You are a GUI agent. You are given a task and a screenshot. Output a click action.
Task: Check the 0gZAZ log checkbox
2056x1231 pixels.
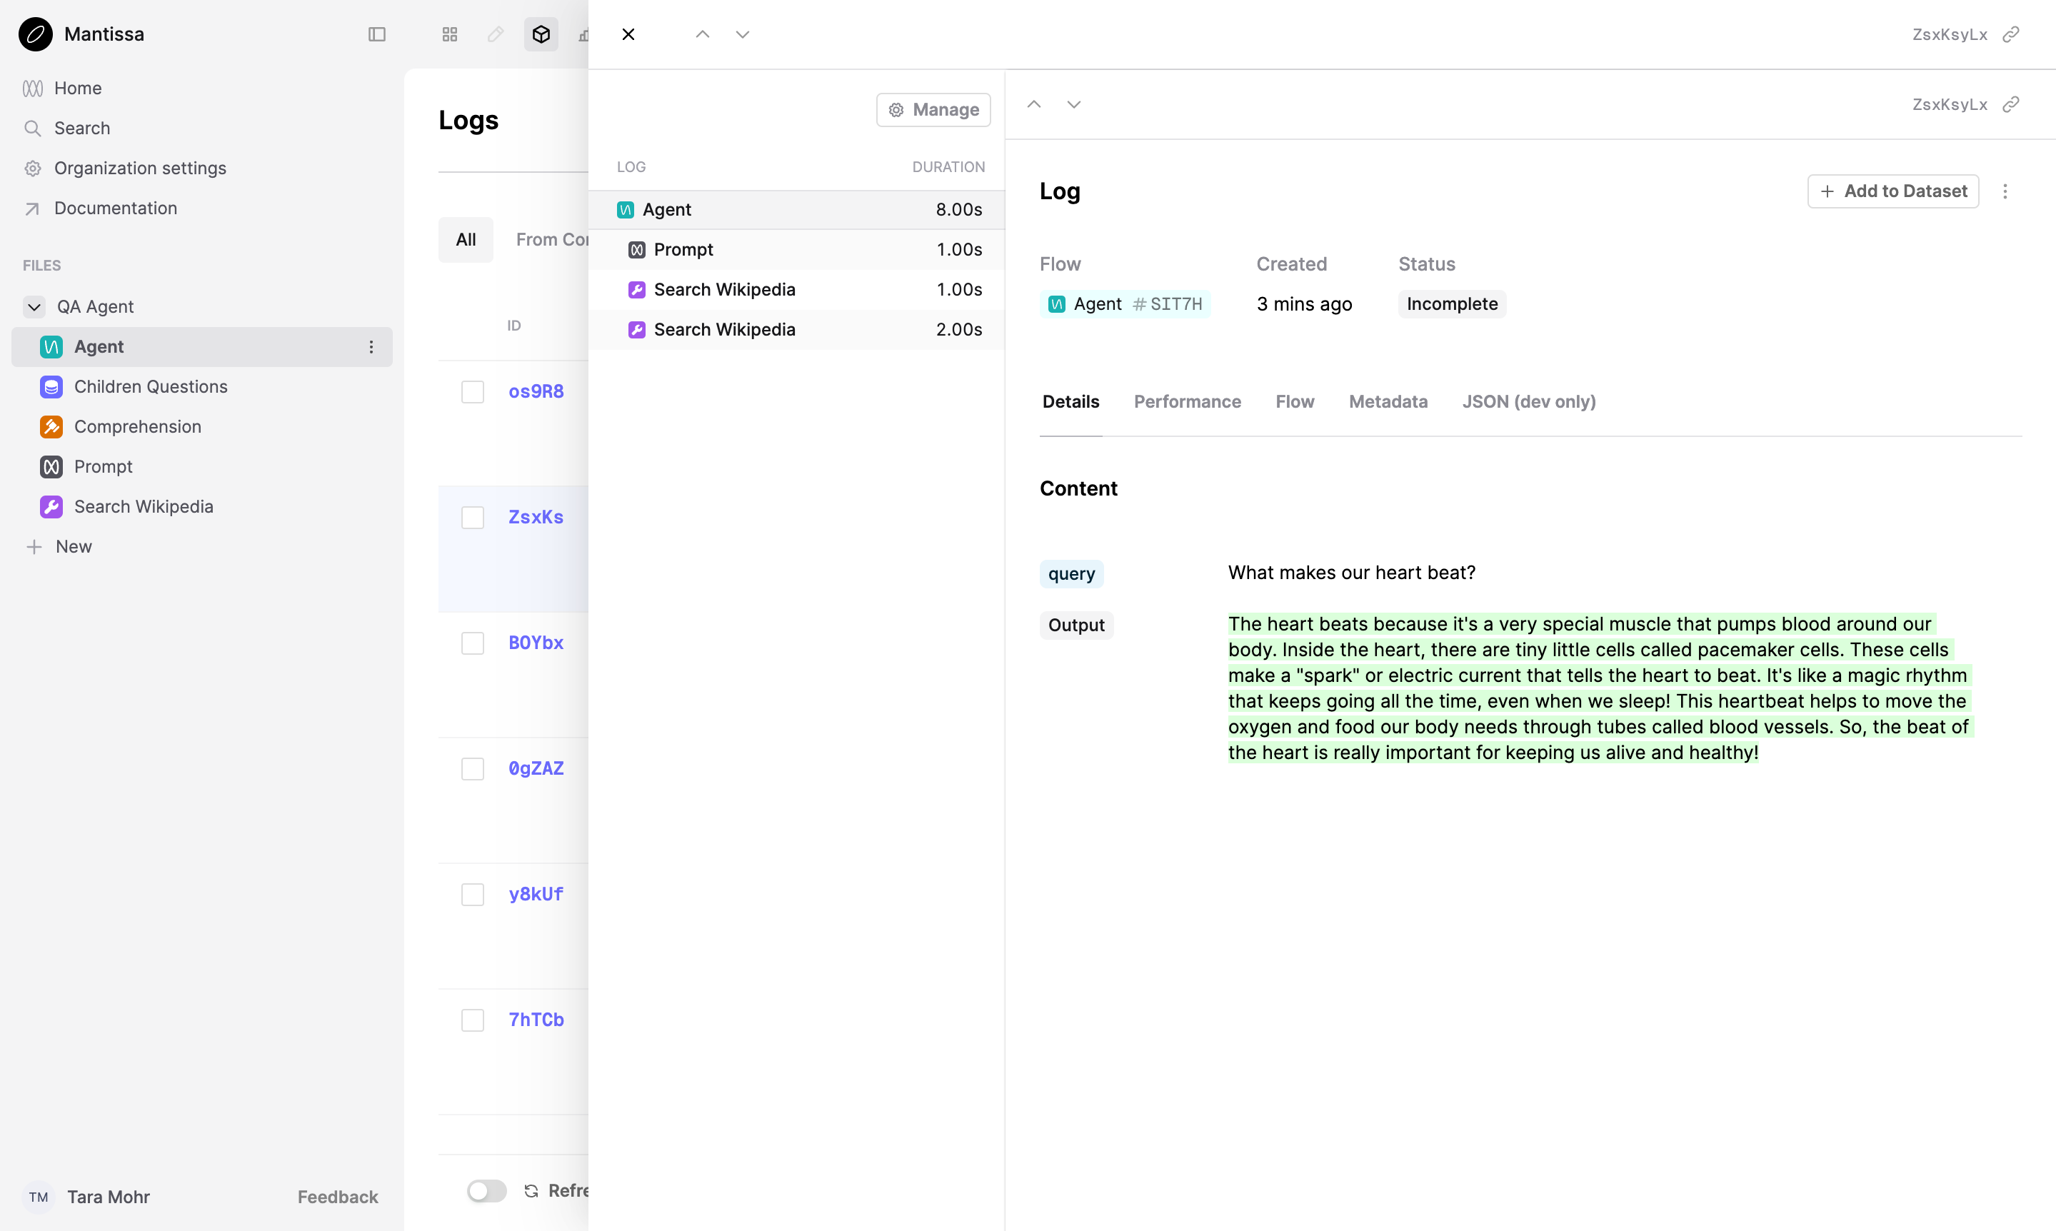tap(472, 769)
